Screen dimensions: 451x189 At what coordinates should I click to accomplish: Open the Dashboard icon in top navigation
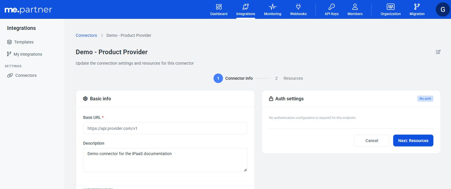point(219,7)
